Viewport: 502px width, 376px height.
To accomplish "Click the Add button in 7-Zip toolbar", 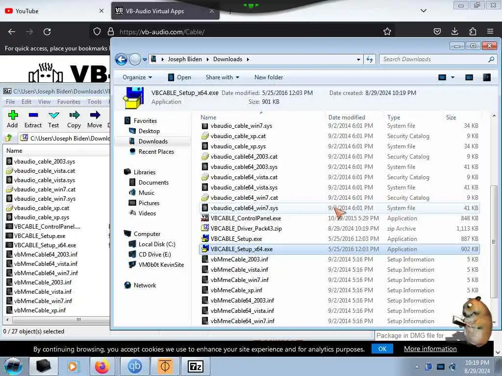I will click(x=12, y=119).
